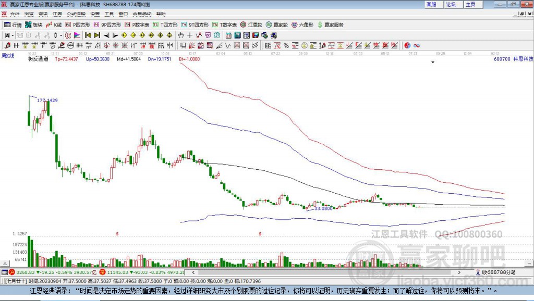Toggle the red 权 adjustment icon

68,35
